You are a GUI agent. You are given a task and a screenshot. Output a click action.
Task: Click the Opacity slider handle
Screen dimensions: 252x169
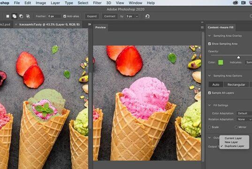(x=238, y=57)
